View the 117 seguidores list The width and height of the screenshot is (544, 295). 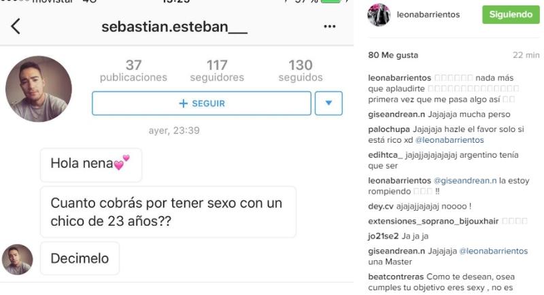(x=217, y=71)
